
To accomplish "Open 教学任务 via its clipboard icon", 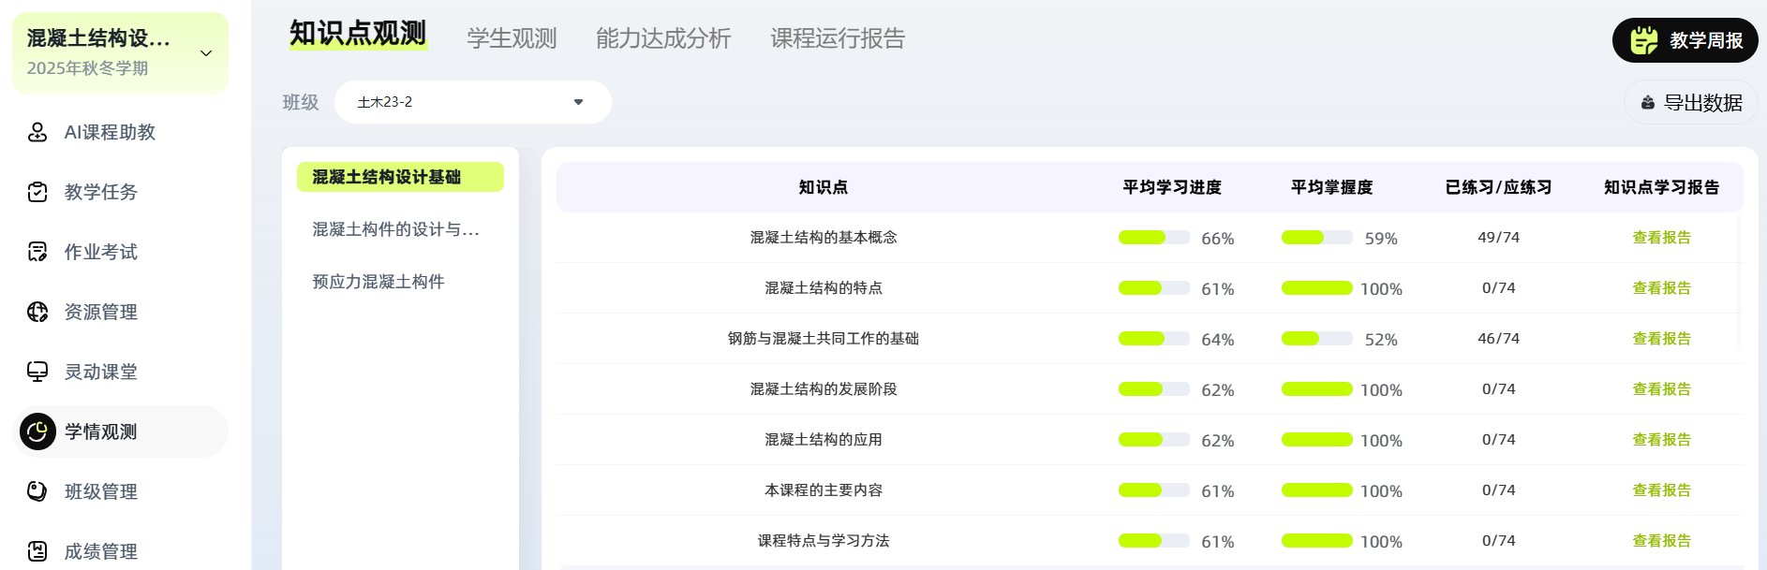I will pyautogui.click(x=37, y=192).
